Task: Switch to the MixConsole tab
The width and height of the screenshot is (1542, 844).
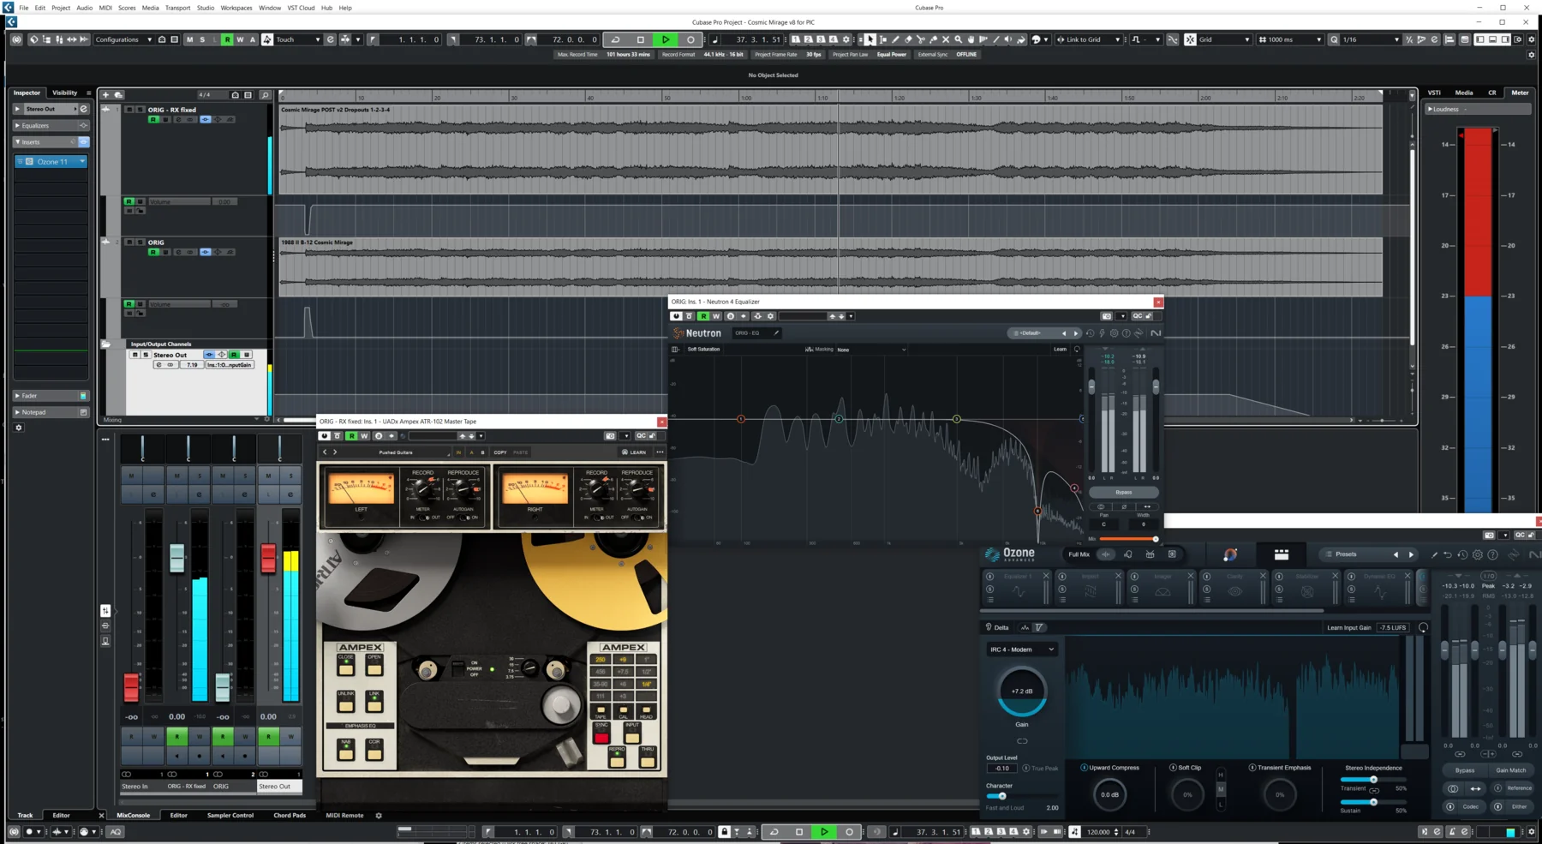Action: [134, 815]
